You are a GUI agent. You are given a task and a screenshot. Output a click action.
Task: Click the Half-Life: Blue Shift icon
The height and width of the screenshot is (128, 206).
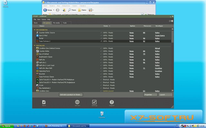(37, 68)
